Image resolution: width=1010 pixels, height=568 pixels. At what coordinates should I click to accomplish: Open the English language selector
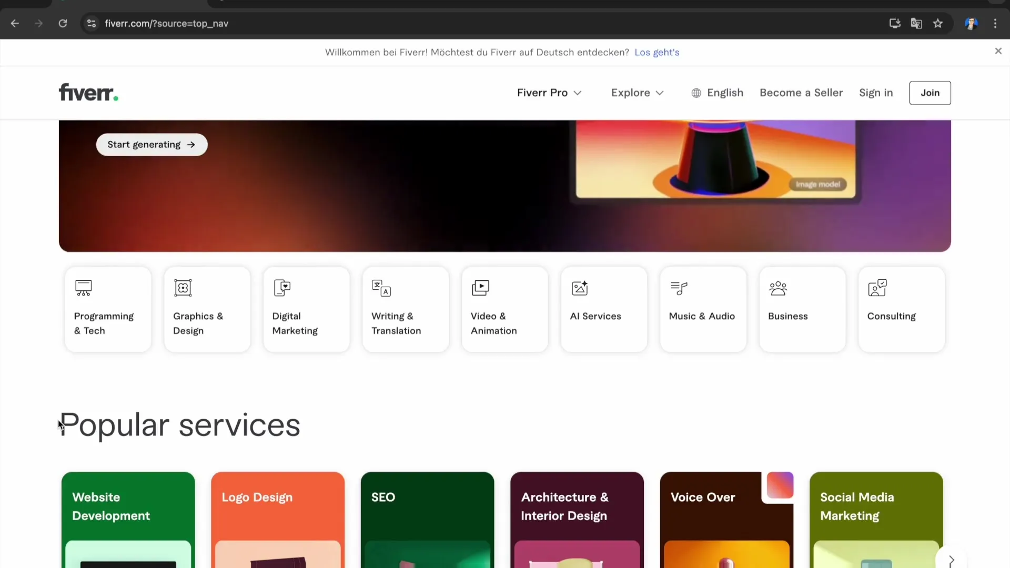pyautogui.click(x=717, y=93)
